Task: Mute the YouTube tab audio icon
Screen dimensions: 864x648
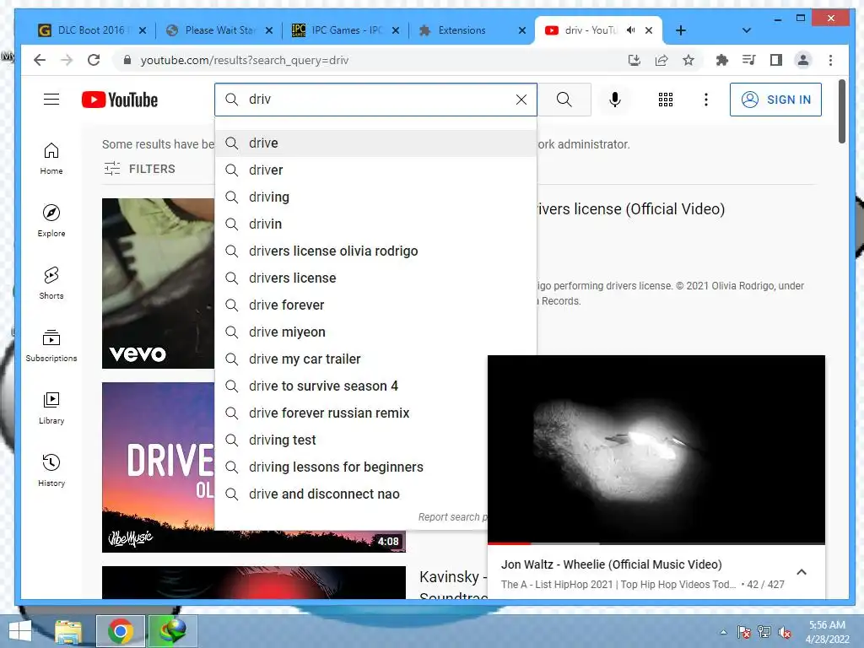Action: [631, 30]
